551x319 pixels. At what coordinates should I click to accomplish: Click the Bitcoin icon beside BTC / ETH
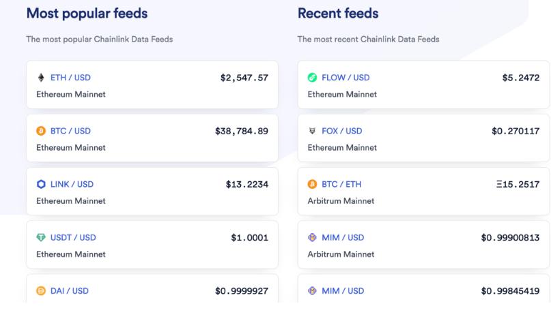tap(312, 184)
